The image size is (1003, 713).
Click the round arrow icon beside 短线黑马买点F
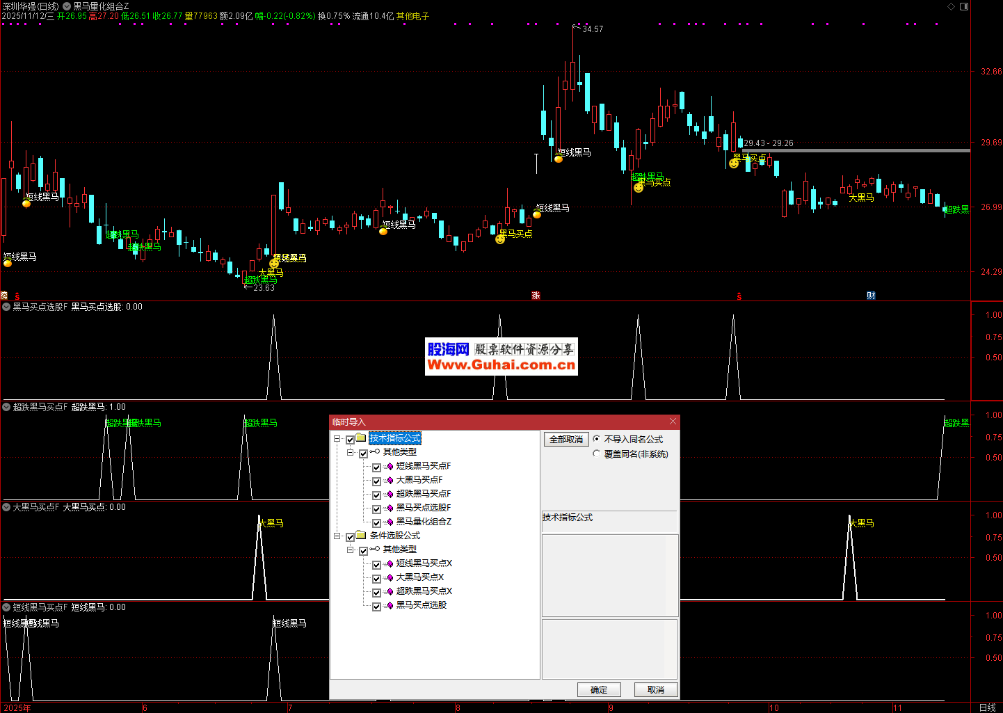tap(6, 607)
